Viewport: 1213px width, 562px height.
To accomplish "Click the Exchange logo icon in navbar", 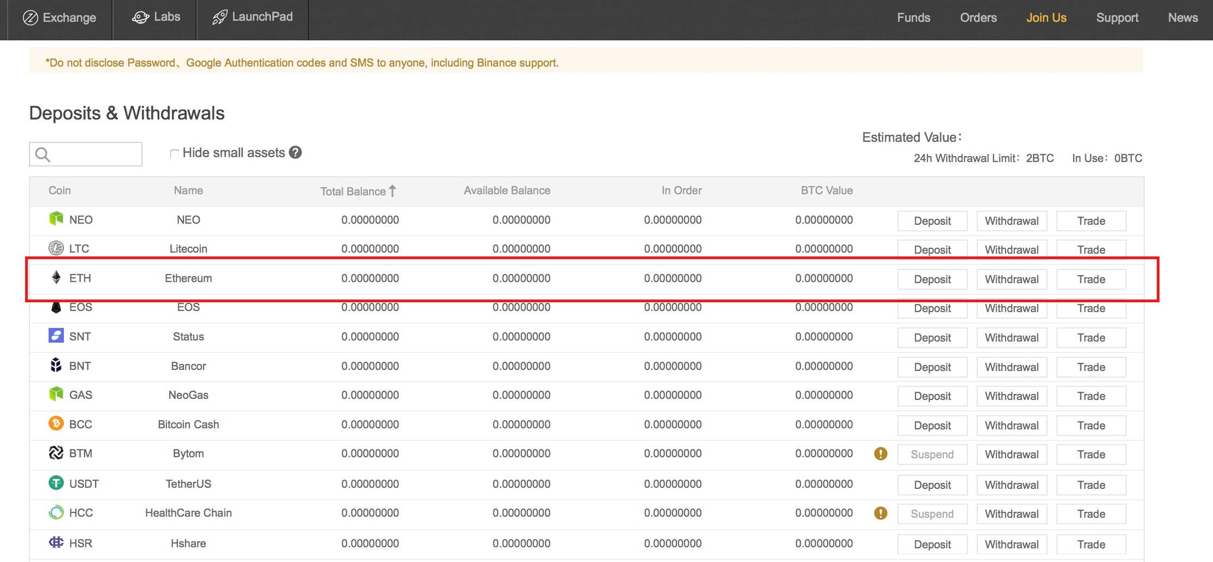I will tap(30, 18).
